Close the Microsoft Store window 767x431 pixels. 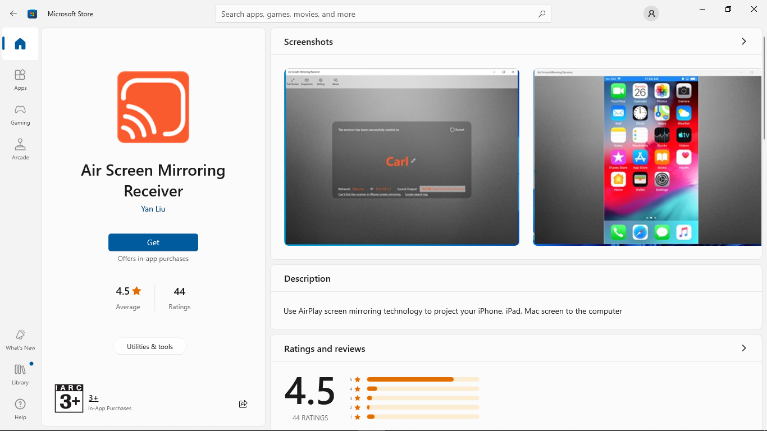click(x=754, y=9)
